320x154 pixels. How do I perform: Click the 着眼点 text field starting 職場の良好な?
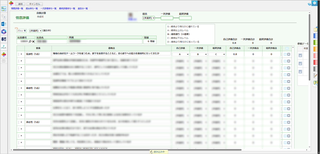(111, 53)
